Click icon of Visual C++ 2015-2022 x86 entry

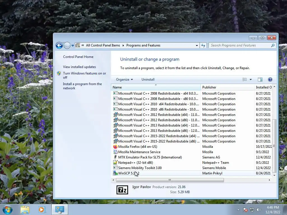pos(115,141)
